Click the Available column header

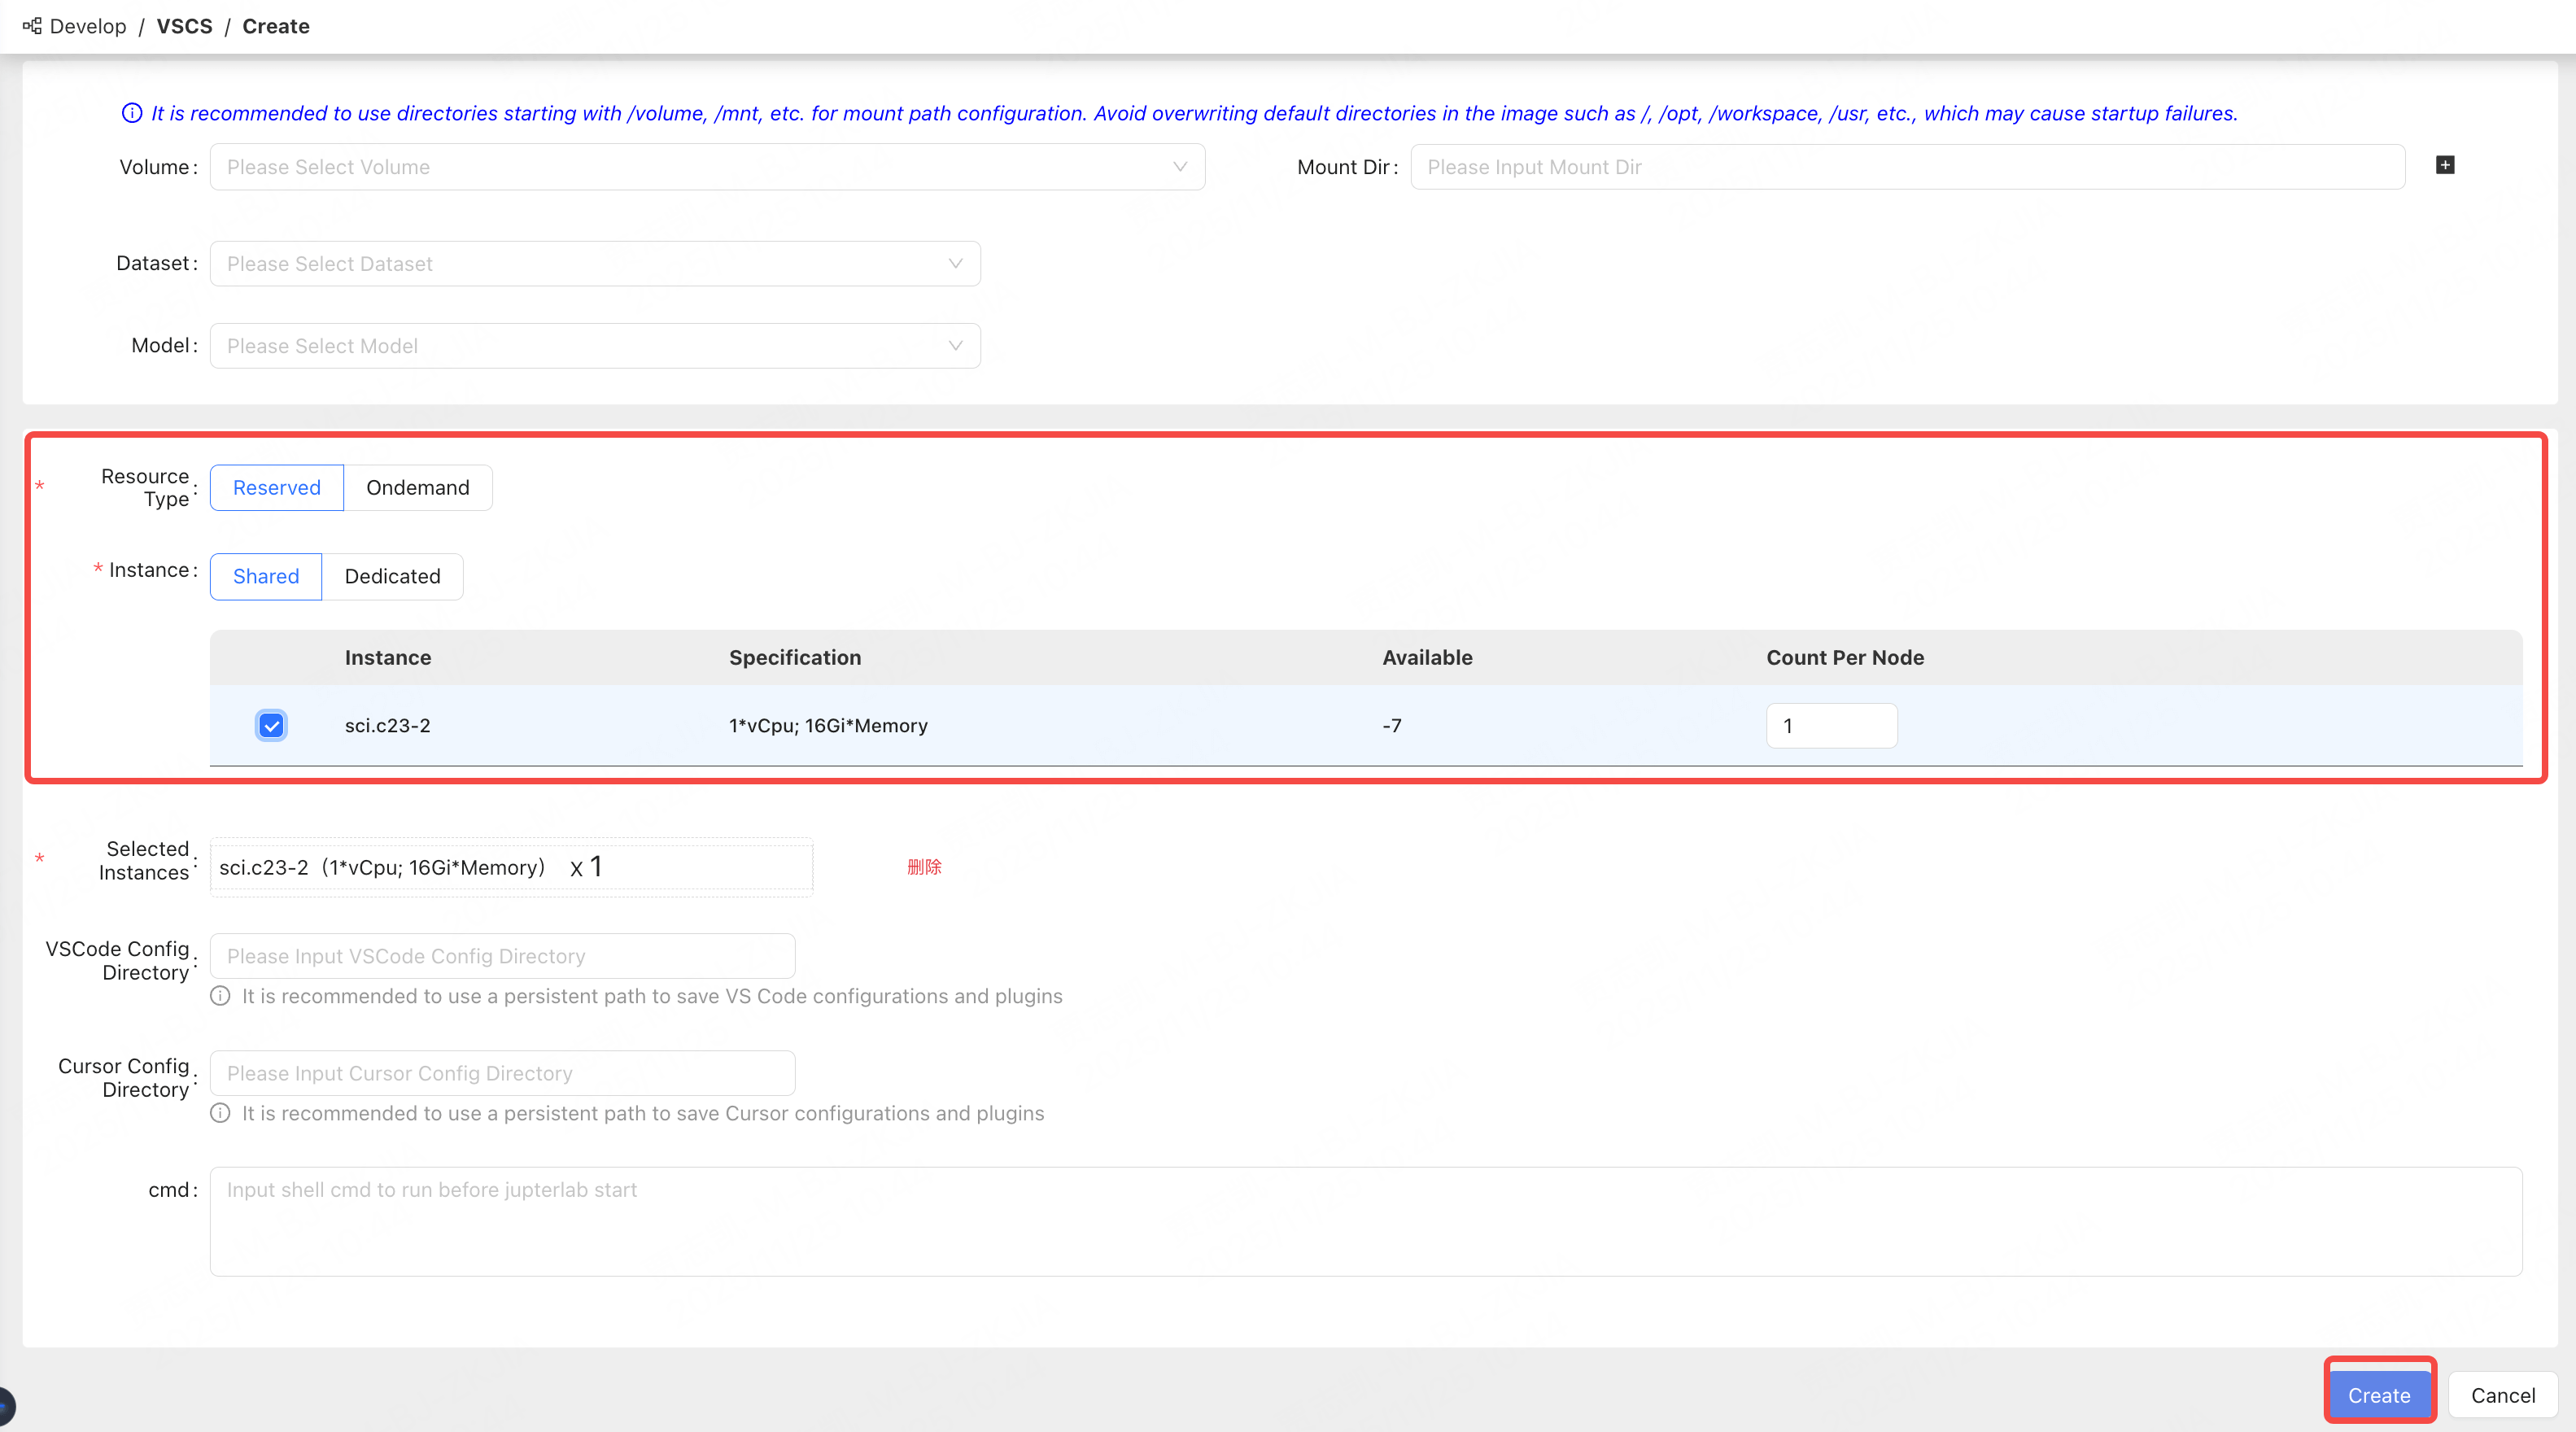click(x=1427, y=658)
